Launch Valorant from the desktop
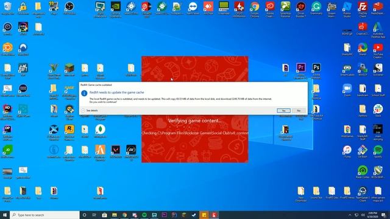Image resolution: width=390 pixels, height=219 pixels. 116,151
